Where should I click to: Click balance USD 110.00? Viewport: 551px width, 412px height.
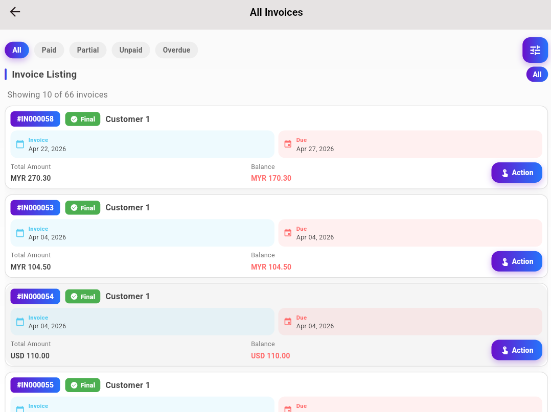tap(270, 356)
